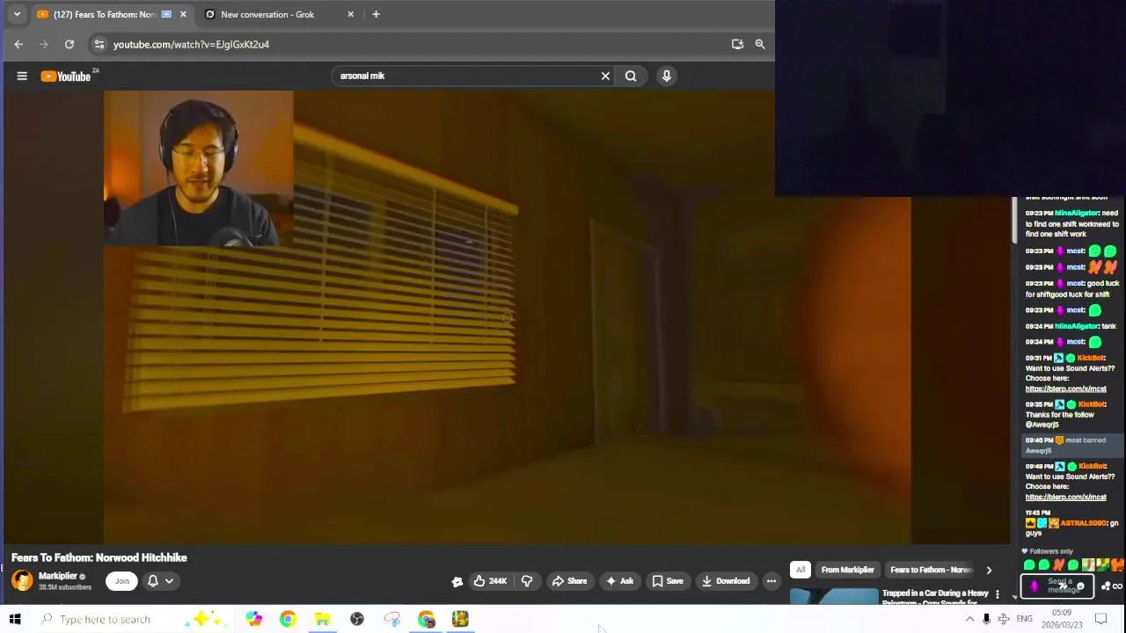Open the Windows Start menu
The image size is (1126, 633).
pos(15,619)
